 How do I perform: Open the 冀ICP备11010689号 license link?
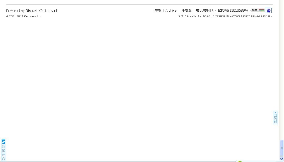point(233,10)
